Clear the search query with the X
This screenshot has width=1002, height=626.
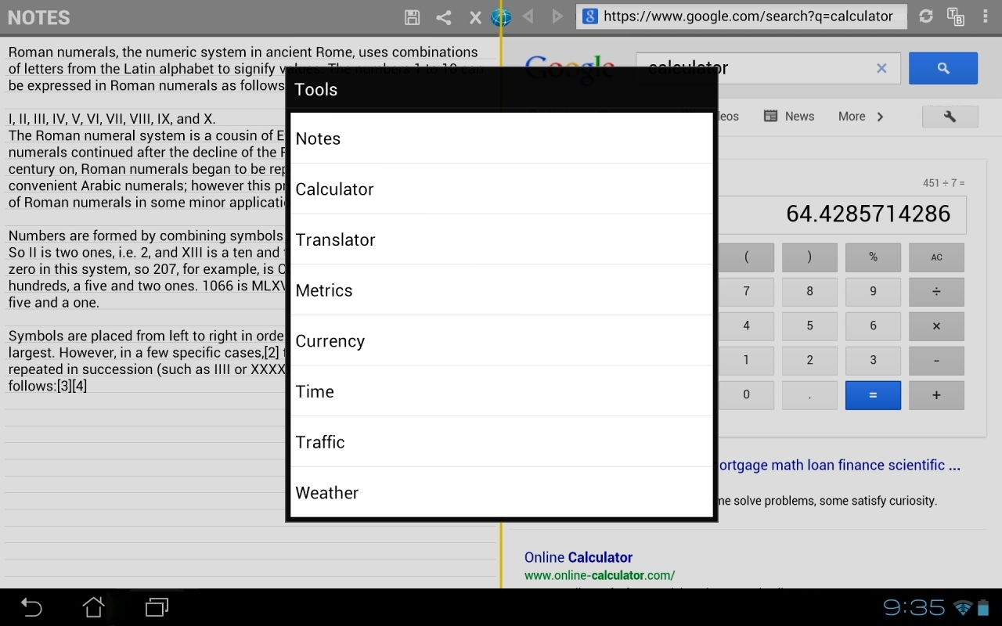(x=881, y=68)
